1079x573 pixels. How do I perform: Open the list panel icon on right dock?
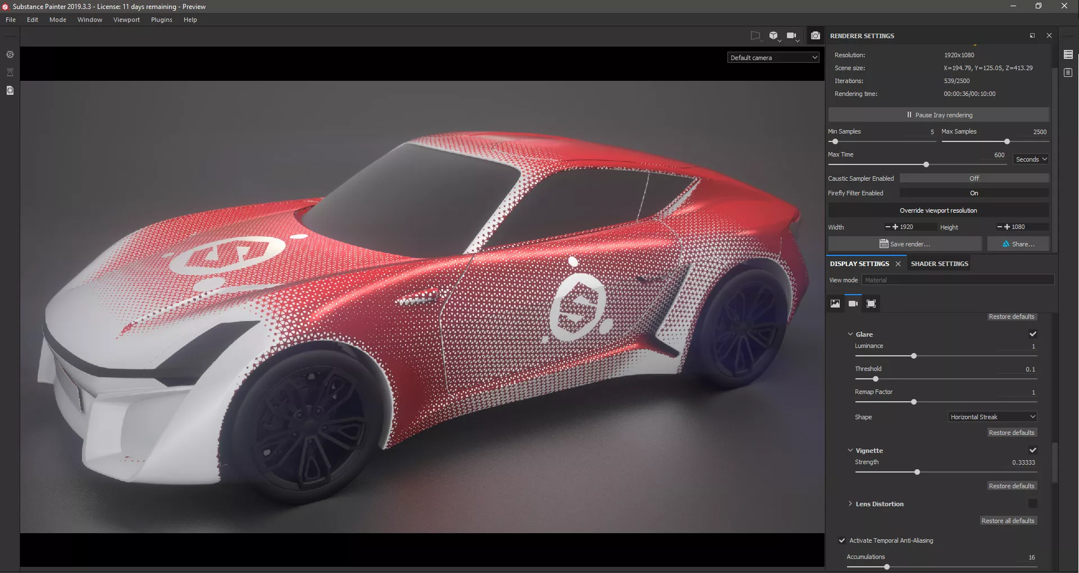1068,54
